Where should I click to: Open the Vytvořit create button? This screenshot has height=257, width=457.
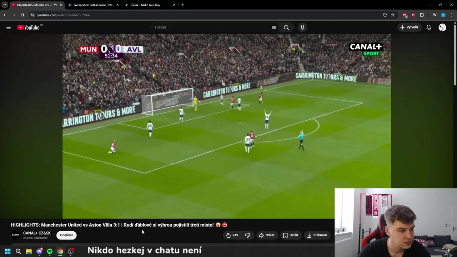[x=410, y=27]
